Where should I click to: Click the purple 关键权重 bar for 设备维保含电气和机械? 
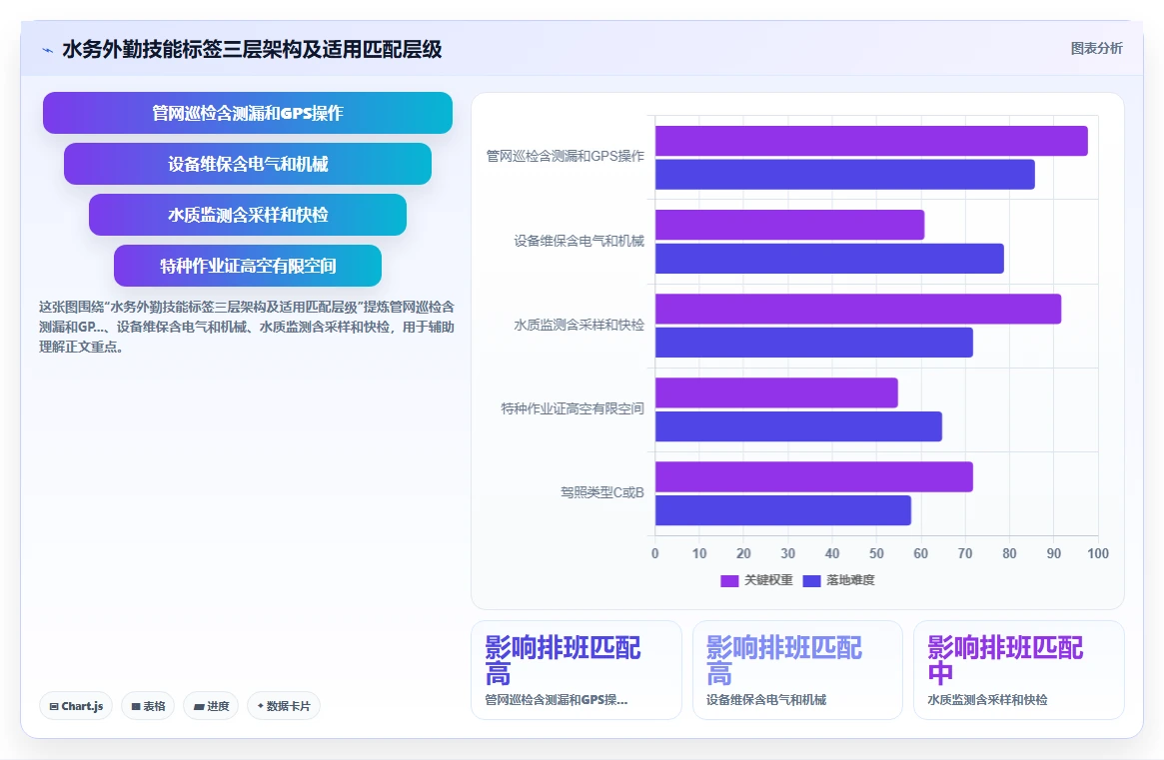pos(789,225)
